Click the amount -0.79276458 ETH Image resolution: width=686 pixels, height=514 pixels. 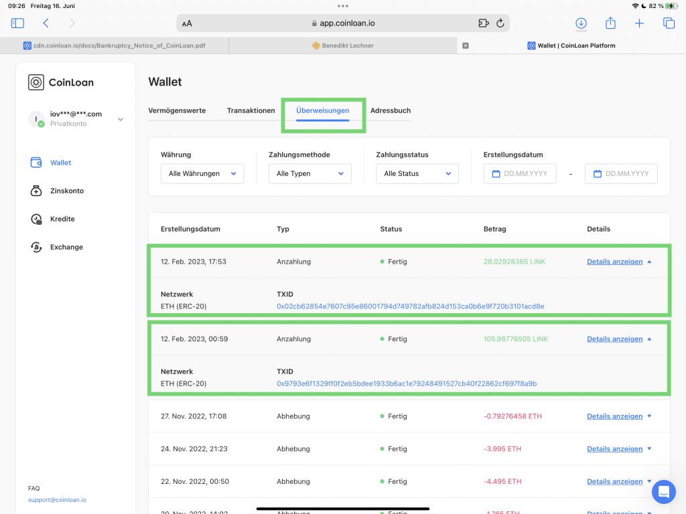pos(512,416)
